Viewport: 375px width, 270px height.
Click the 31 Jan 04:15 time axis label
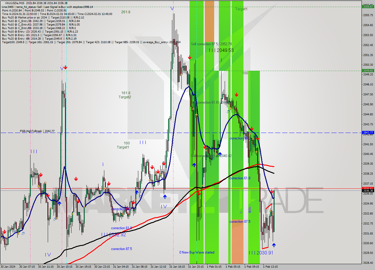(121, 267)
